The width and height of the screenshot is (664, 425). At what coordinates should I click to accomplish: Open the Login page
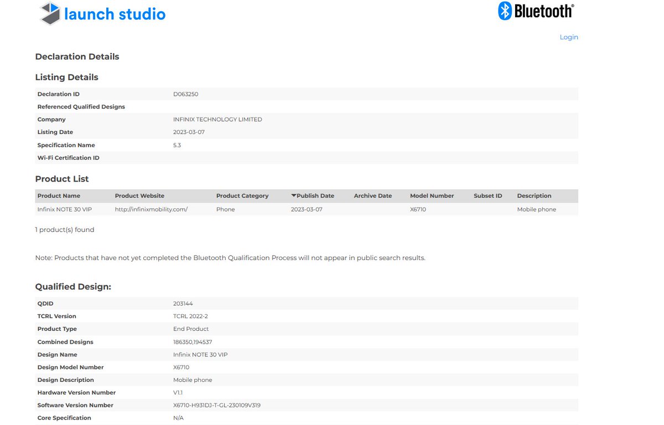[569, 37]
